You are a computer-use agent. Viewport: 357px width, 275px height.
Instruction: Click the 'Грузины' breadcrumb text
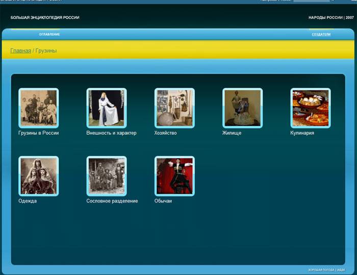pos(46,51)
